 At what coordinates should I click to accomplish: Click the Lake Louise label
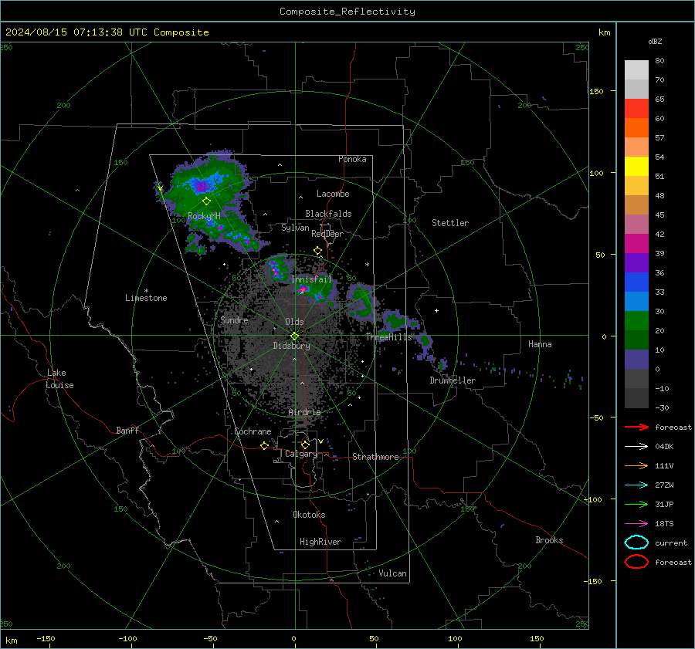[59, 379]
